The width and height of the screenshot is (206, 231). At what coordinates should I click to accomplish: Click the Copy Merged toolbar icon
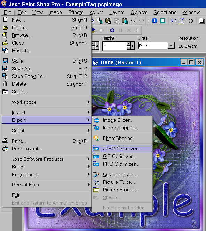(100, 21)
